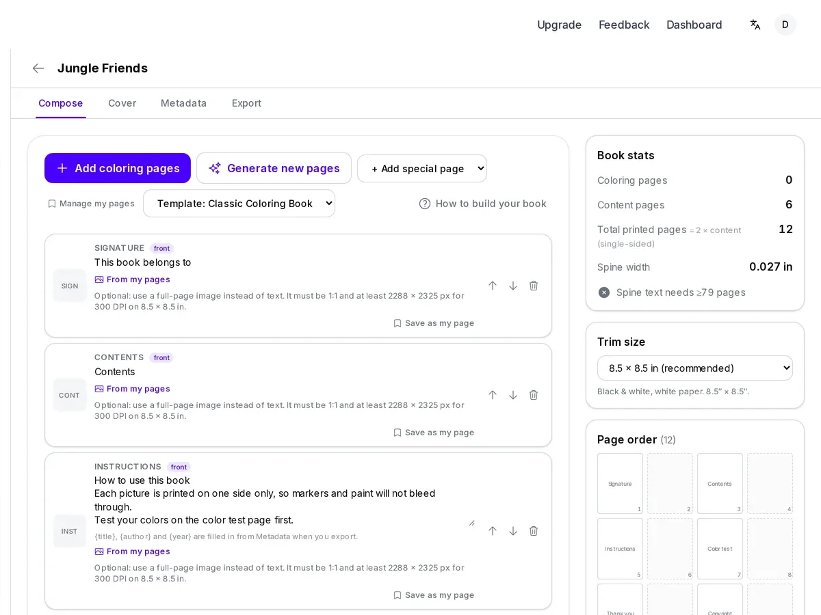This screenshot has height=615, width=821.
Task: Save Signature section as my page
Action: [434, 323]
